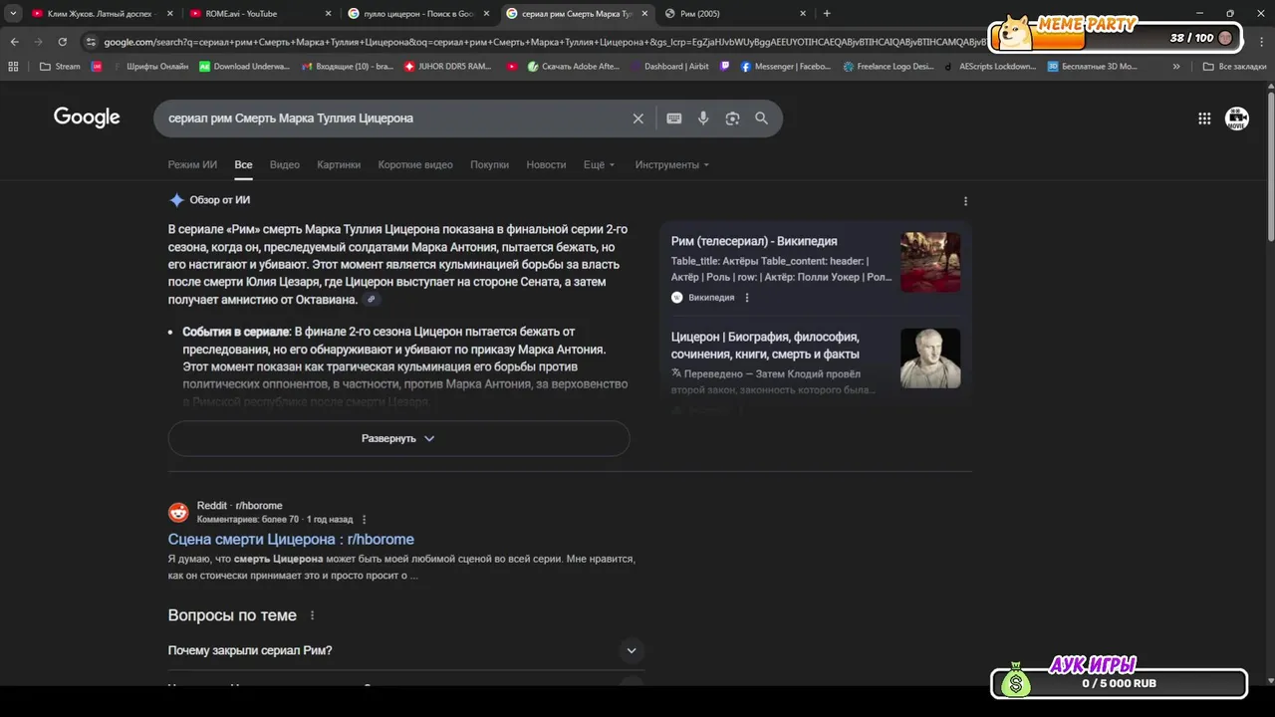Open more options for the Reddit result
The width and height of the screenshot is (1275, 717).
tap(364, 520)
